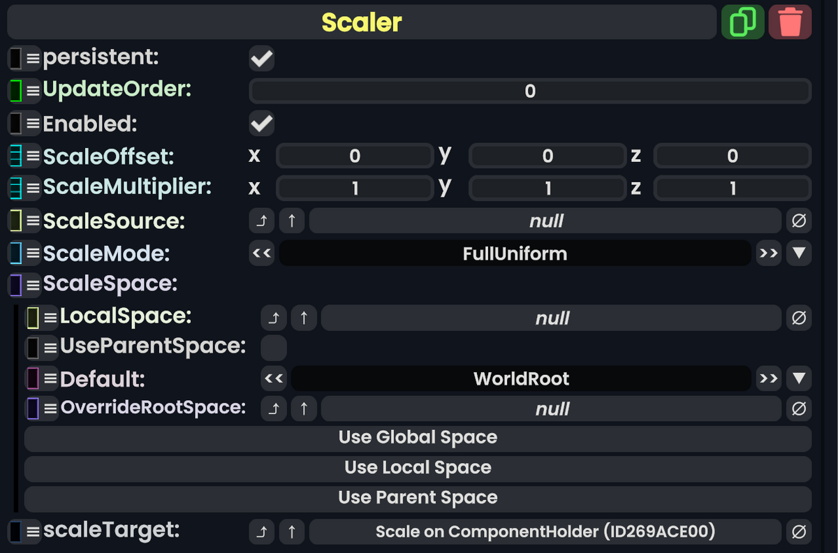Click the << previous option arrow on ScaleMode
Viewport: 838px width, 553px height.
point(261,253)
